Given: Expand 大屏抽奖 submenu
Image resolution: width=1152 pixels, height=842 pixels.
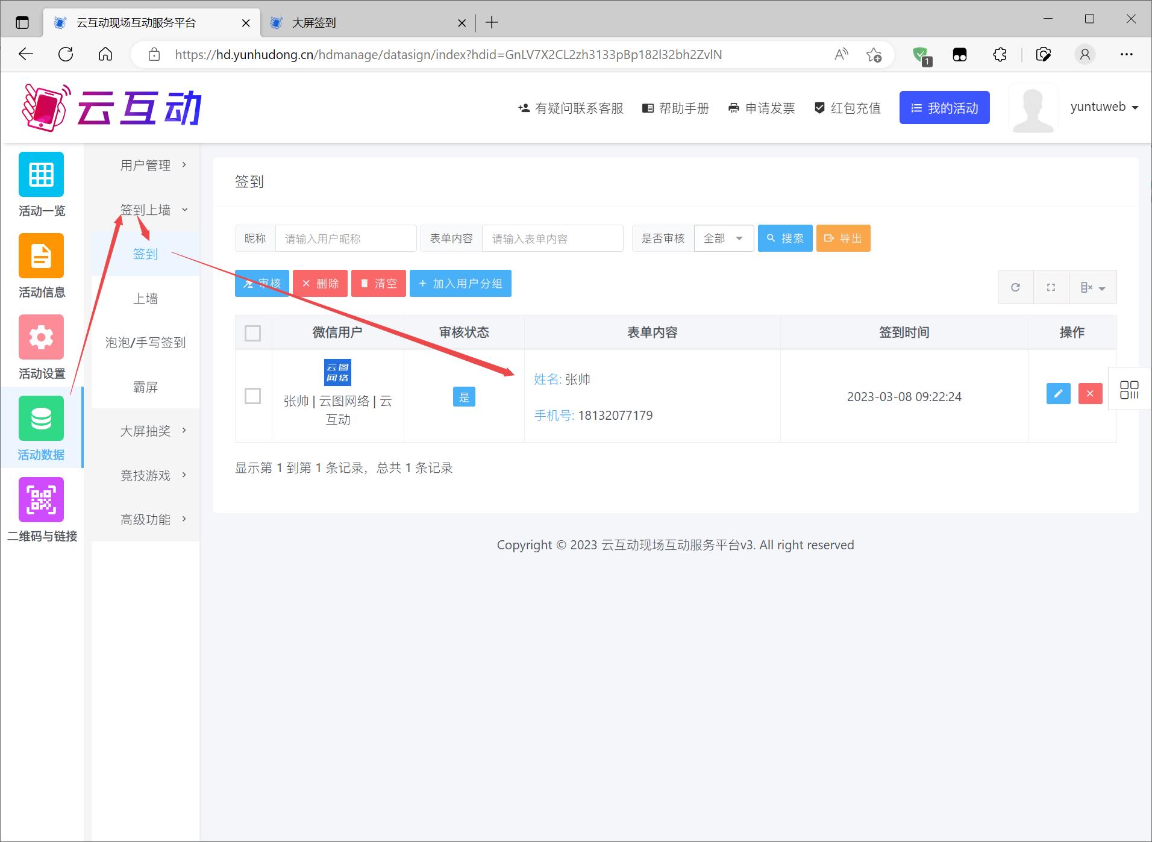Looking at the screenshot, I should pos(146,431).
